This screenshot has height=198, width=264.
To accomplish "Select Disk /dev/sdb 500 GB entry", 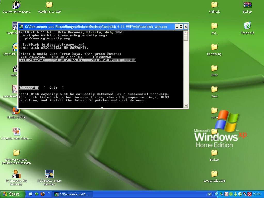I will pyautogui.click(x=77, y=60).
